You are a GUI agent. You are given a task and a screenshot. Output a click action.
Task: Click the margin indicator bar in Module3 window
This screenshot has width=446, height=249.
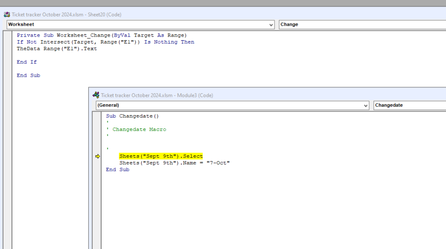(97, 181)
